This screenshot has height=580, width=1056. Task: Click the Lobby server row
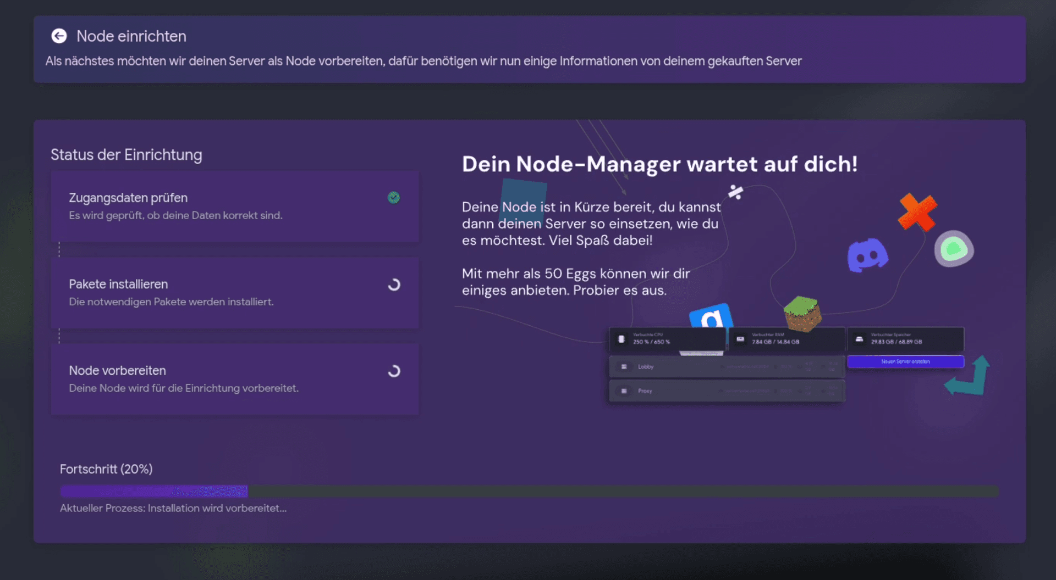pos(727,366)
